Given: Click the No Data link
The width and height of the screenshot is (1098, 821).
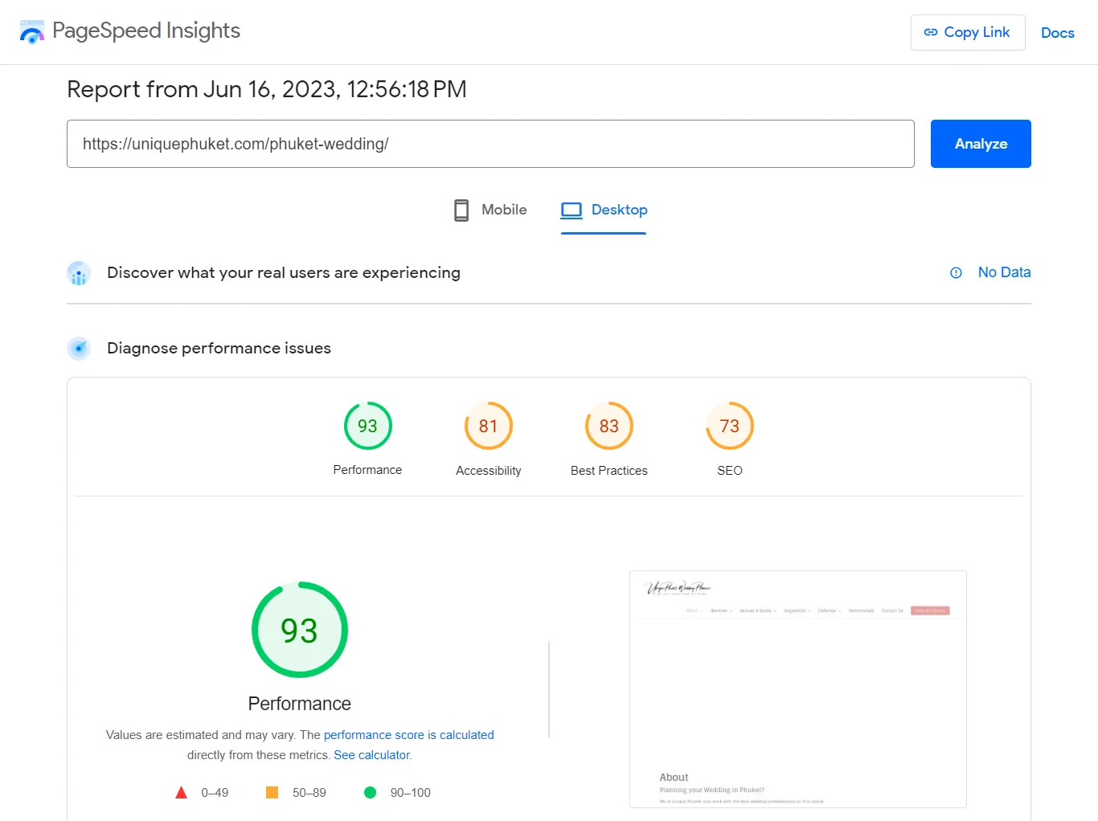Looking at the screenshot, I should coord(1004,272).
